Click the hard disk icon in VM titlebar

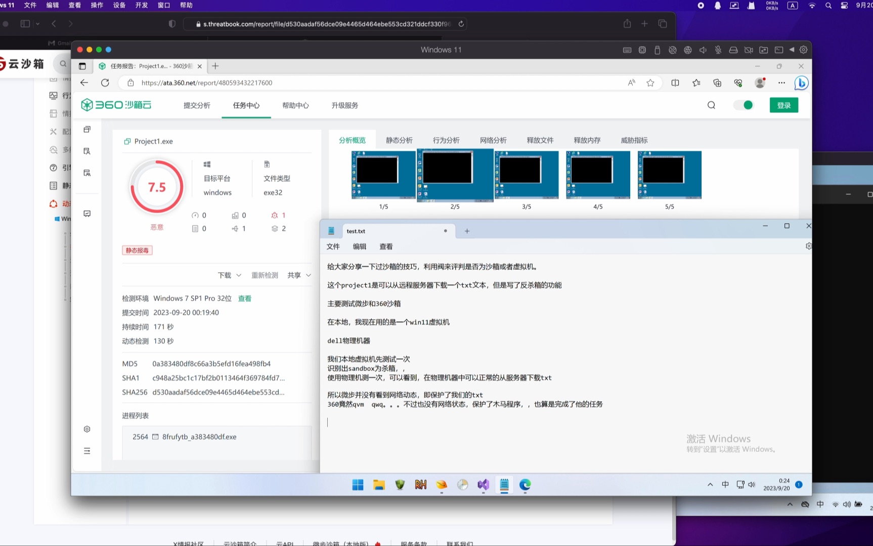733,50
